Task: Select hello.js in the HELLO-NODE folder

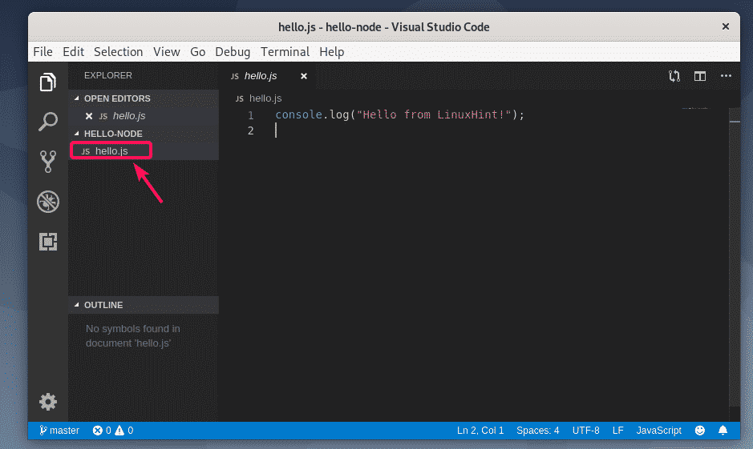Action: pos(111,150)
